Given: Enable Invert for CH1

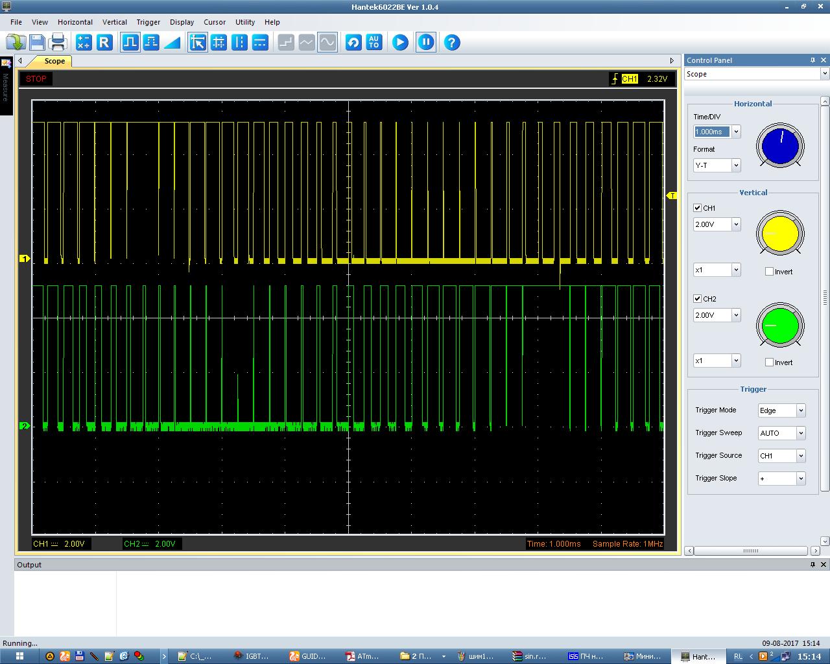Looking at the screenshot, I should pyautogui.click(x=770, y=272).
